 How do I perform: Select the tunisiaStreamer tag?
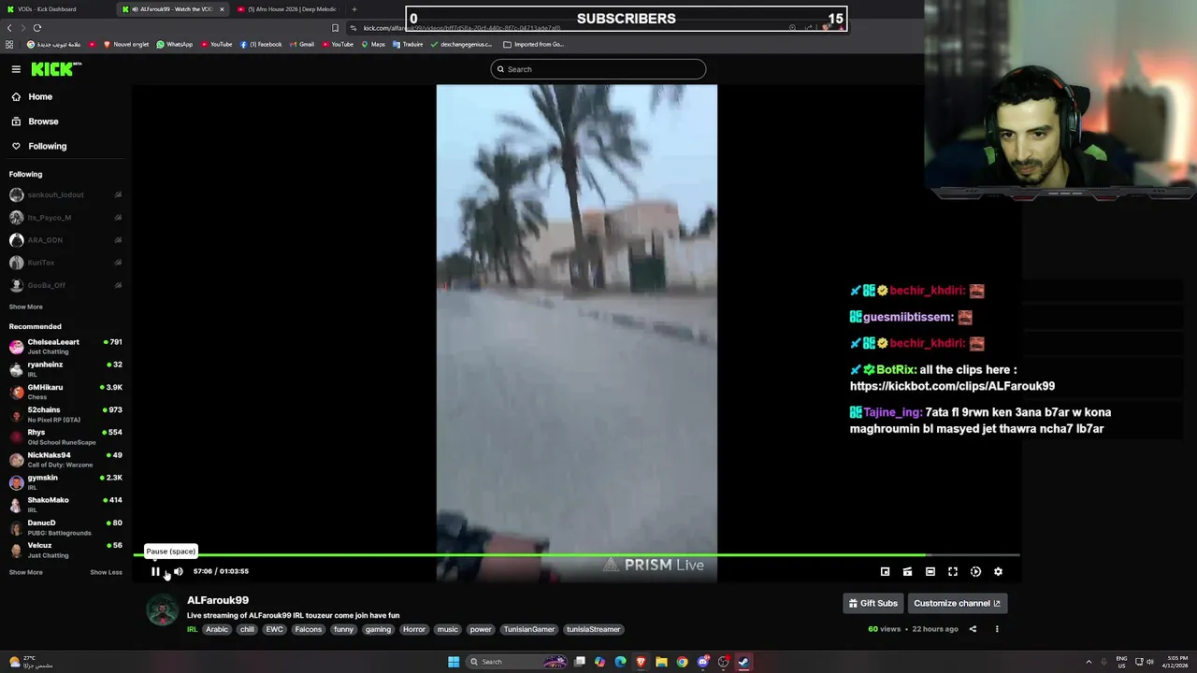(x=593, y=629)
